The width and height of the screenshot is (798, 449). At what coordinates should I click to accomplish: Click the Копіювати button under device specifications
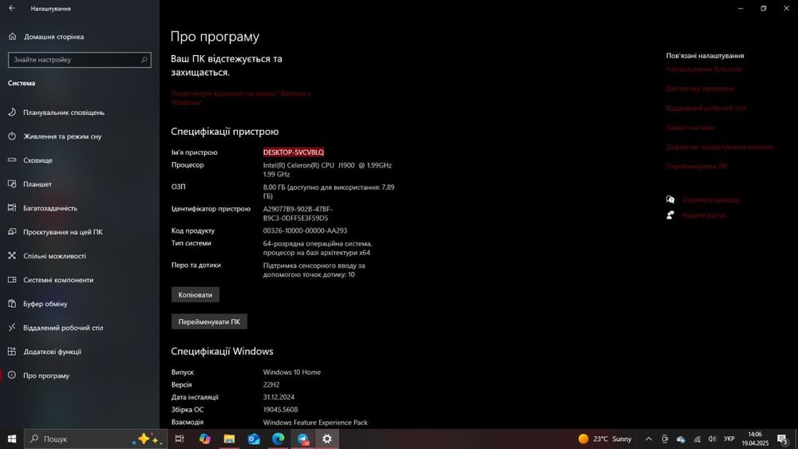[196, 294]
